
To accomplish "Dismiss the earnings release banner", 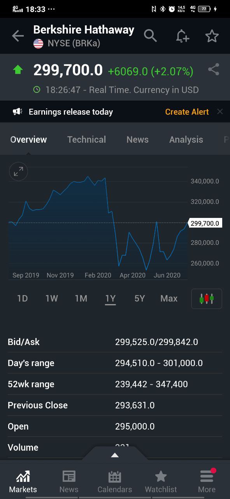I will point(220,112).
